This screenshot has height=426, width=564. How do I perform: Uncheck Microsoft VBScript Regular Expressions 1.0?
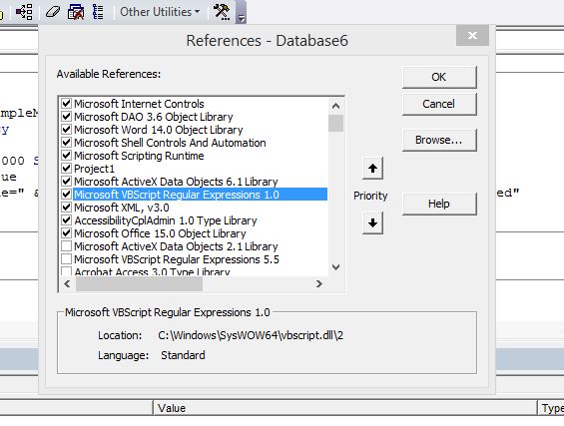coord(66,195)
